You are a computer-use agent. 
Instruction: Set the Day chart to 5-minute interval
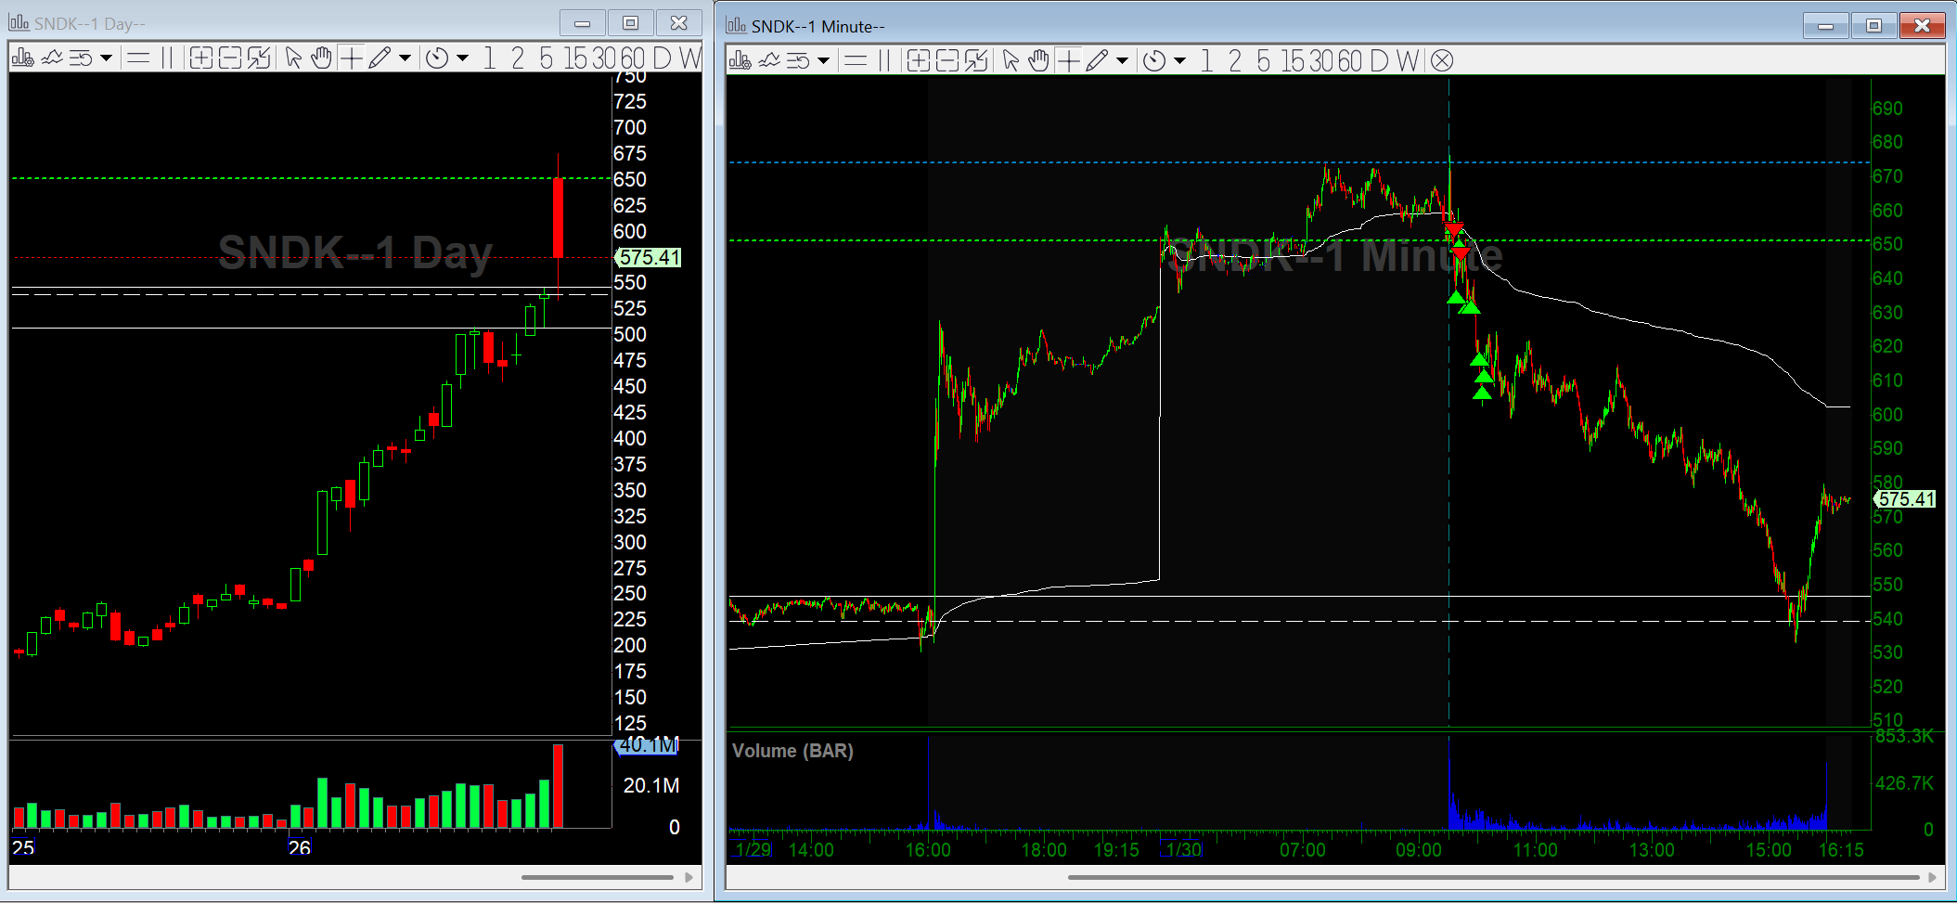click(x=546, y=58)
